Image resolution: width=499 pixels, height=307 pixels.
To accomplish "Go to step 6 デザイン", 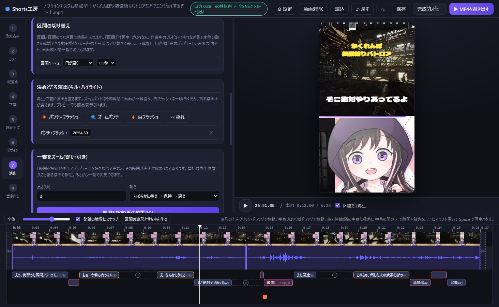I will (x=13, y=145).
